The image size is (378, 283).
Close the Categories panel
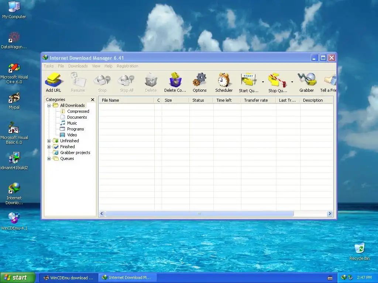pos(93,99)
